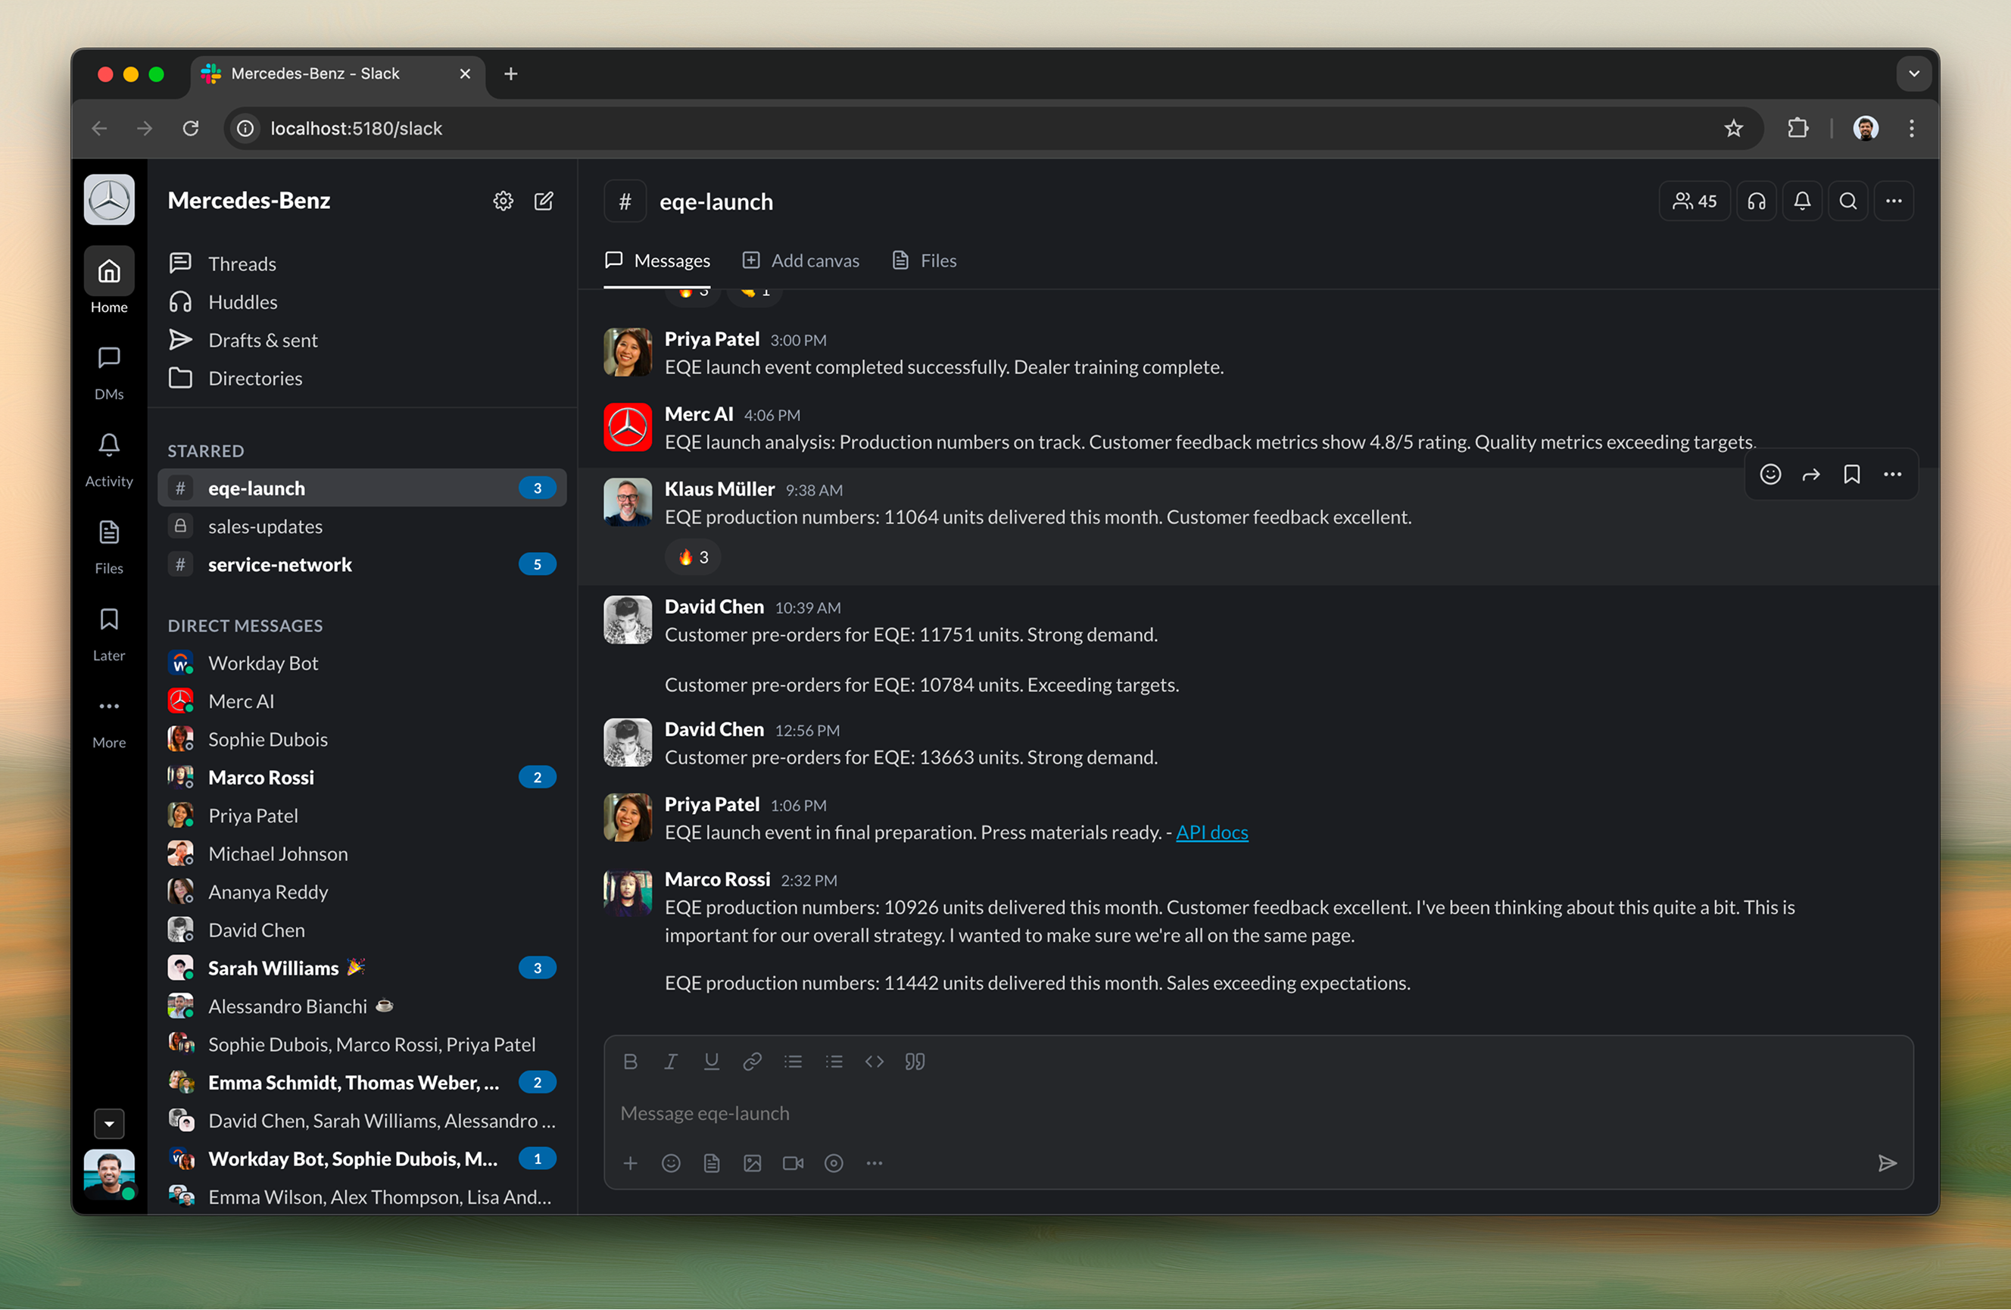The height and width of the screenshot is (1310, 2011).
Task: Open the emoji picker in the message composer
Action: point(671,1163)
